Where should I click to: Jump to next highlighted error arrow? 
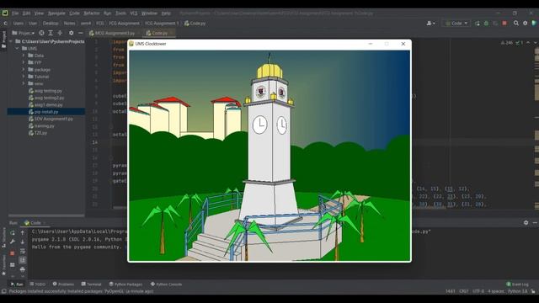[x=536, y=43]
